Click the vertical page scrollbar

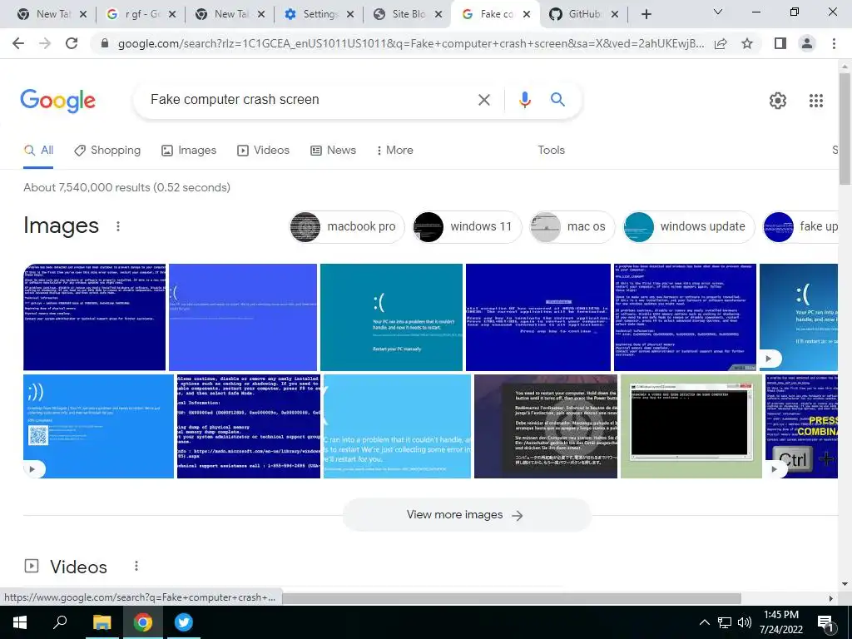click(845, 129)
